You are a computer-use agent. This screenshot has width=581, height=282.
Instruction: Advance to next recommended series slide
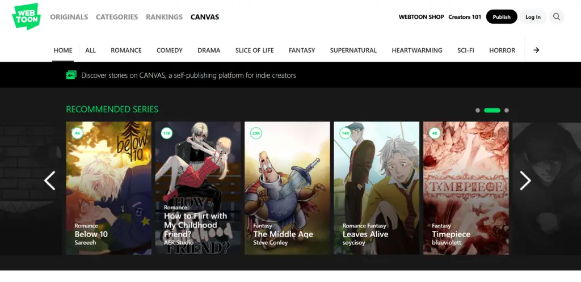pyautogui.click(x=525, y=180)
